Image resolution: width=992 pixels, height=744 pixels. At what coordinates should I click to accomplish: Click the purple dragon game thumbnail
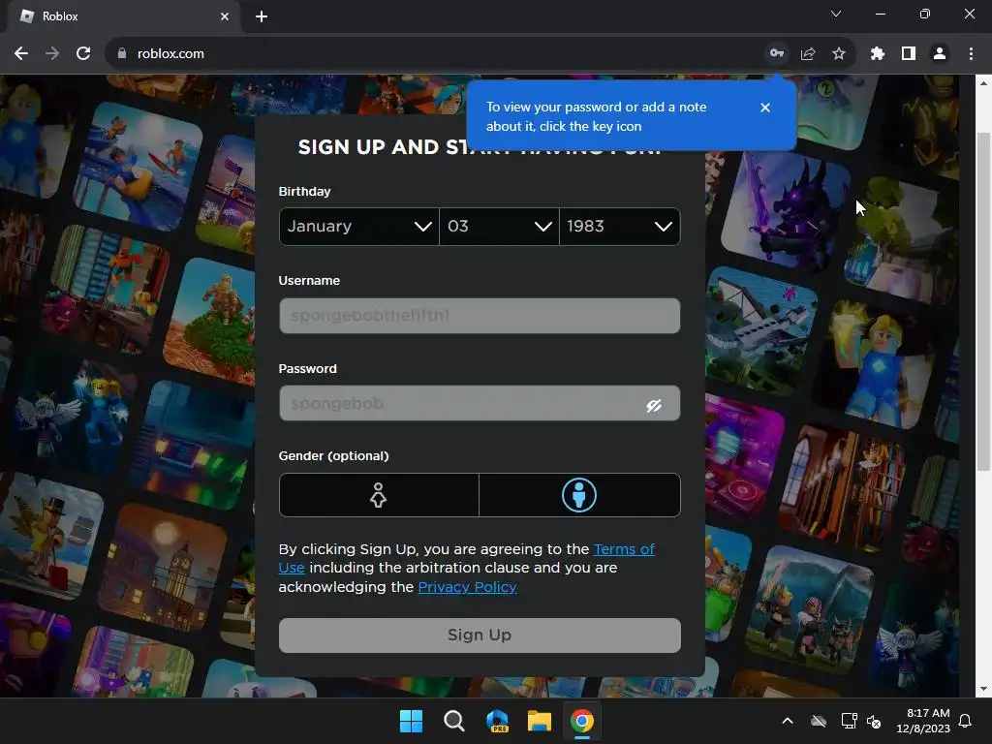point(787,212)
